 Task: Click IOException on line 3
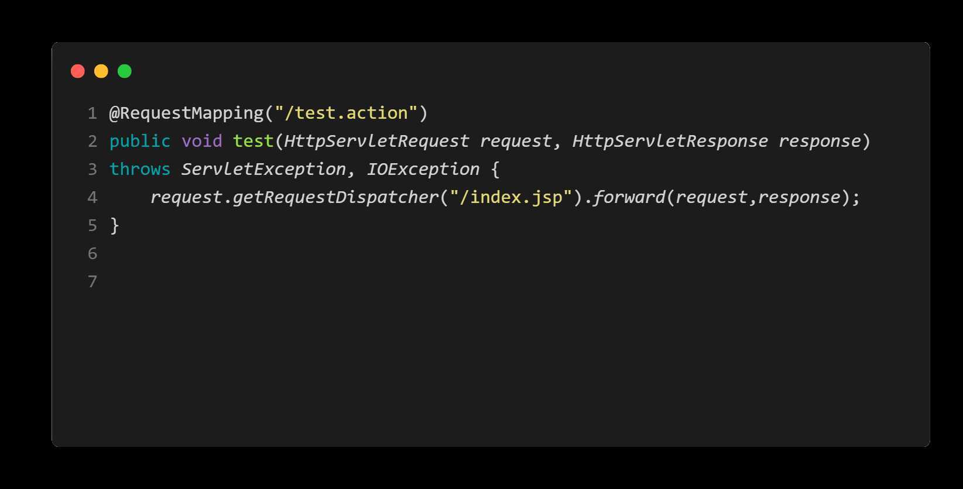(423, 169)
